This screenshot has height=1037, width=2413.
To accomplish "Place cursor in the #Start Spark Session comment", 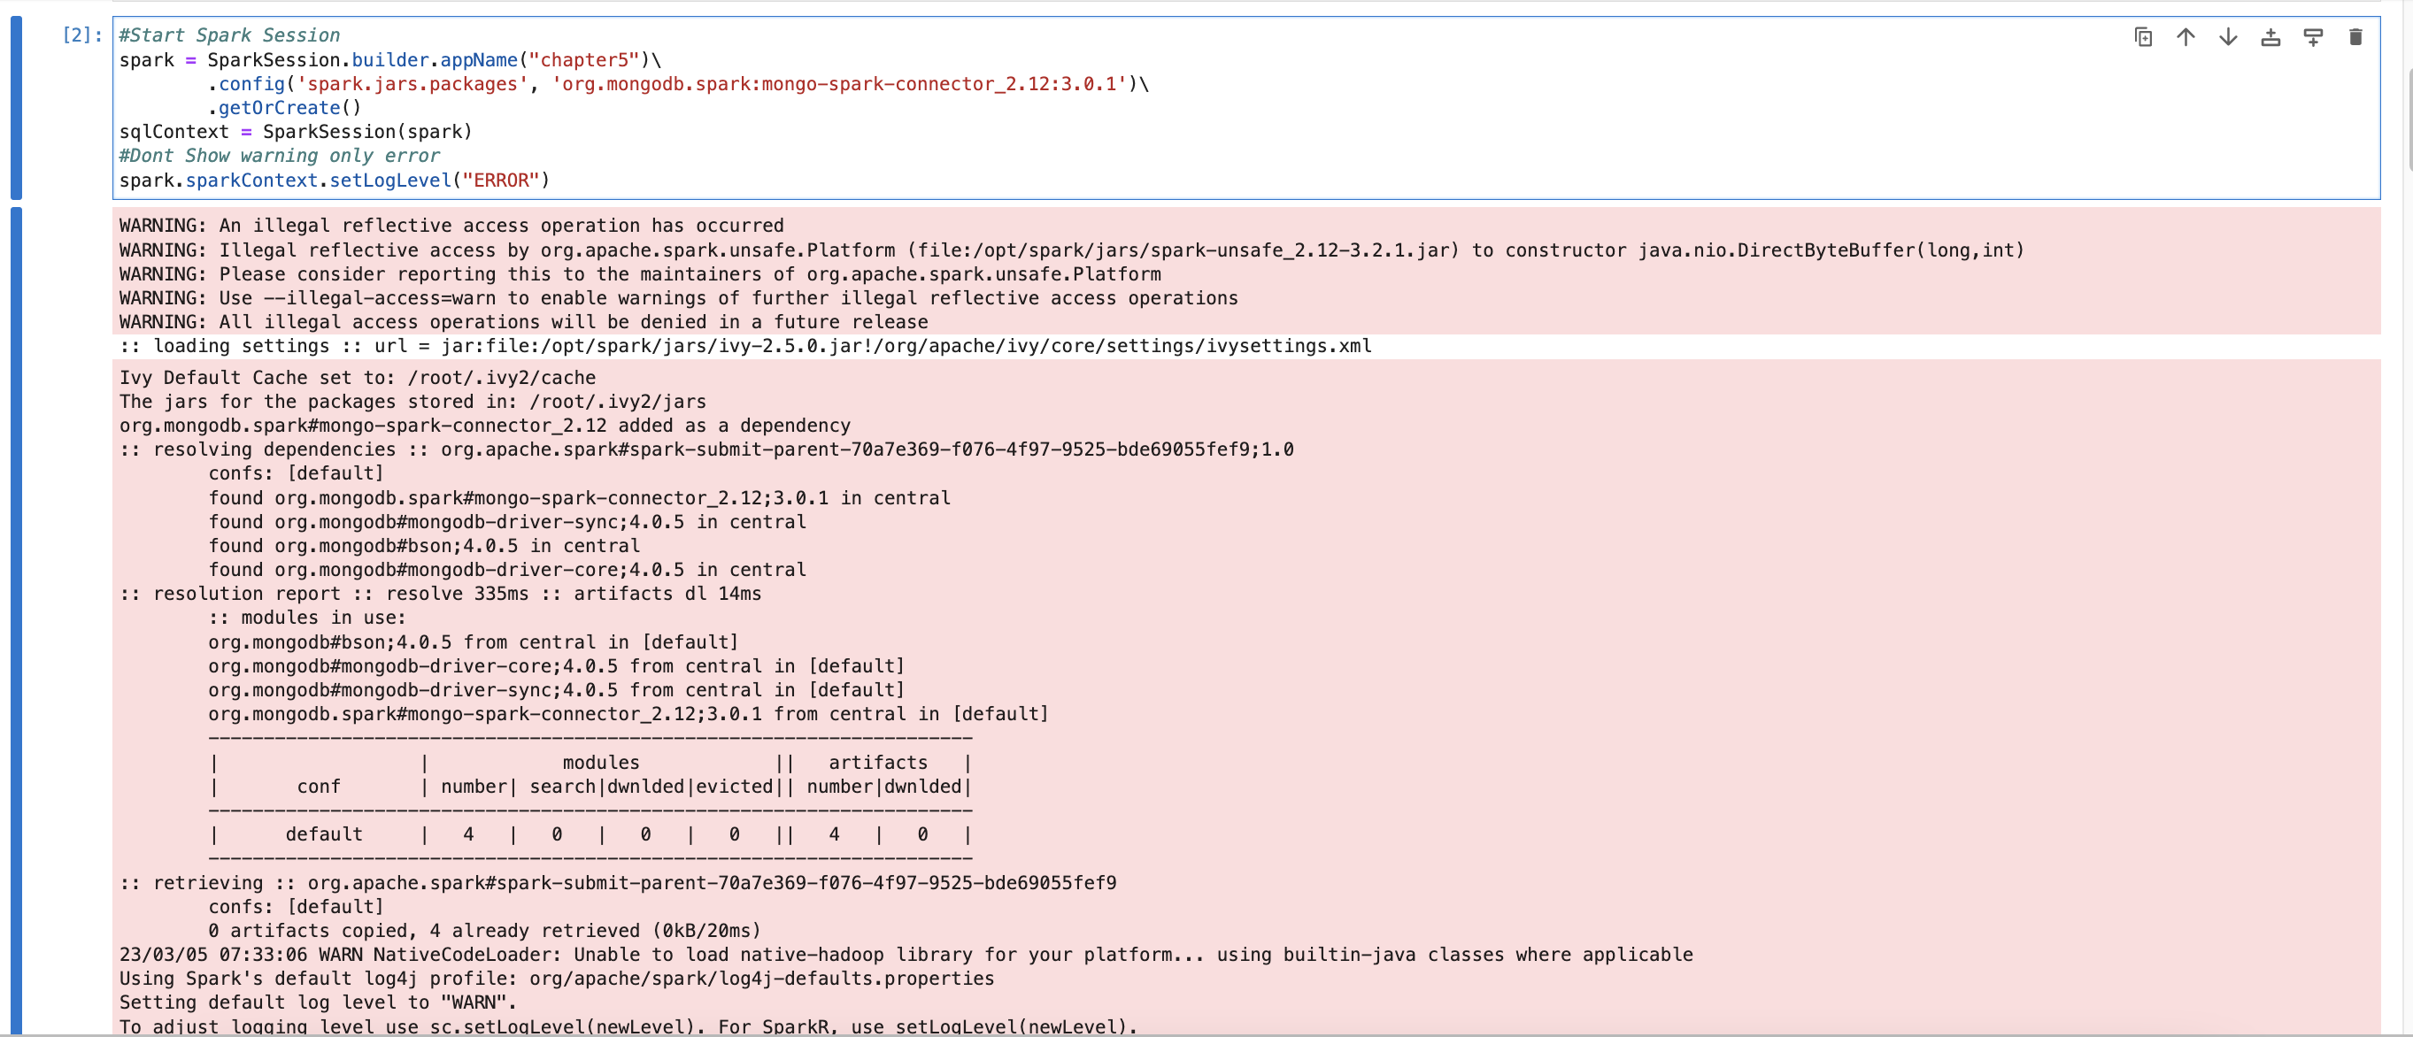I will [229, 35].
